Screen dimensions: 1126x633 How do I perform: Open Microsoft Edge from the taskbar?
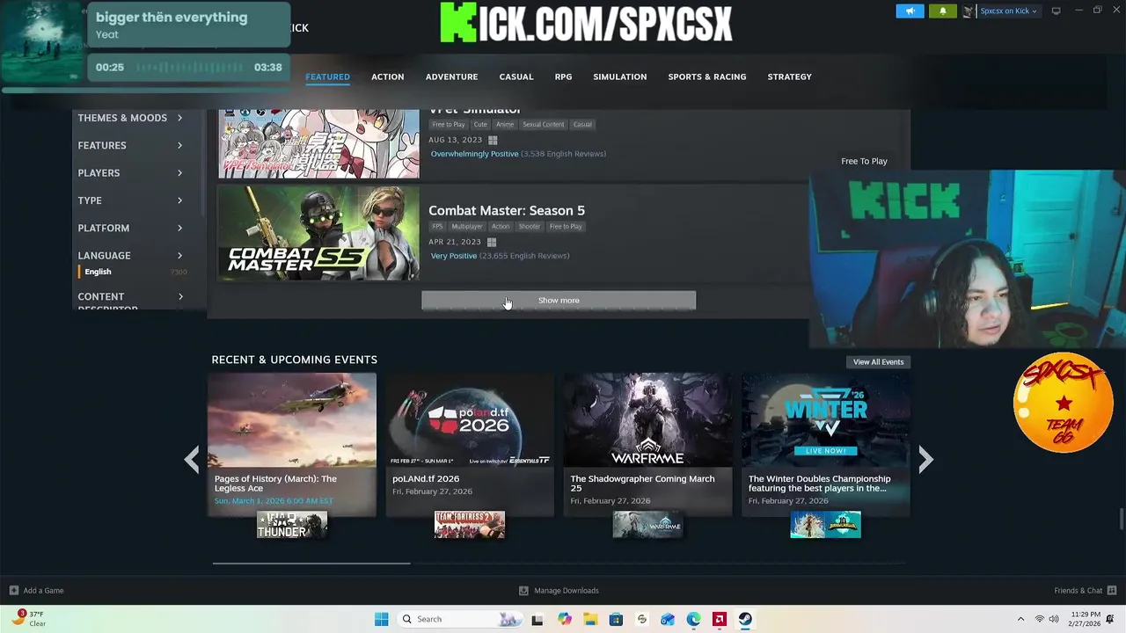[693, 619]
